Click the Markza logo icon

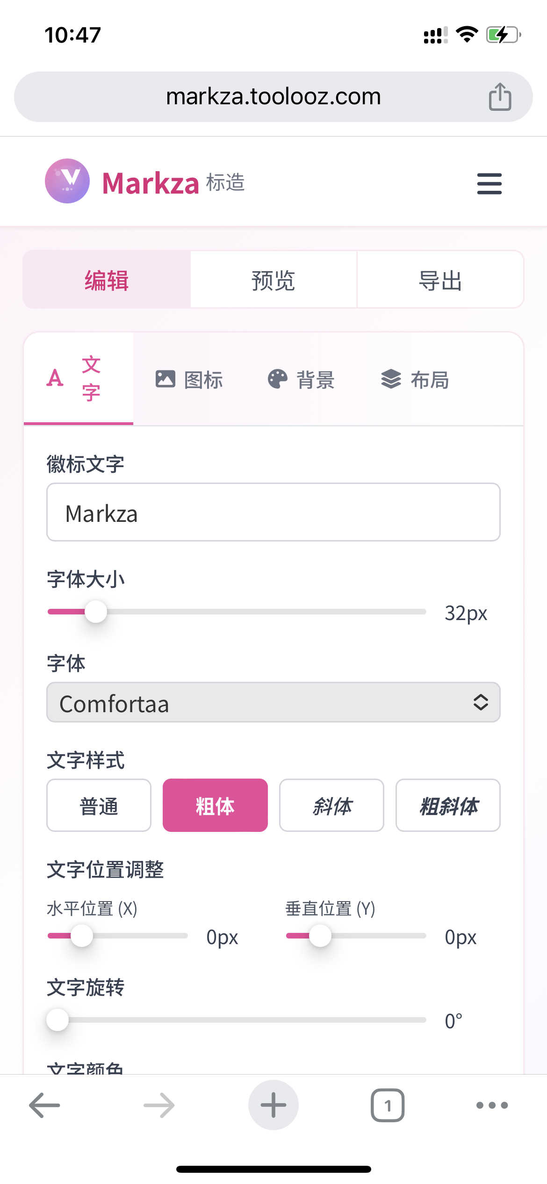coord(67,181)
